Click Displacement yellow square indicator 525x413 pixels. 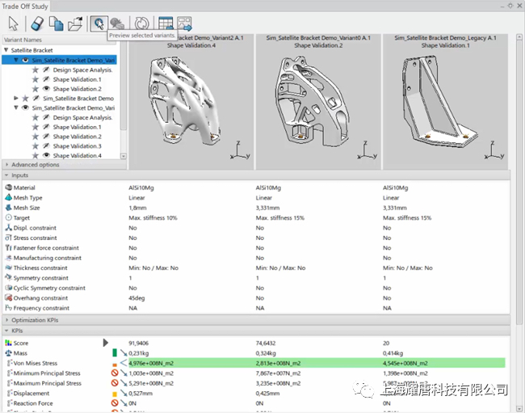(115, 394)
